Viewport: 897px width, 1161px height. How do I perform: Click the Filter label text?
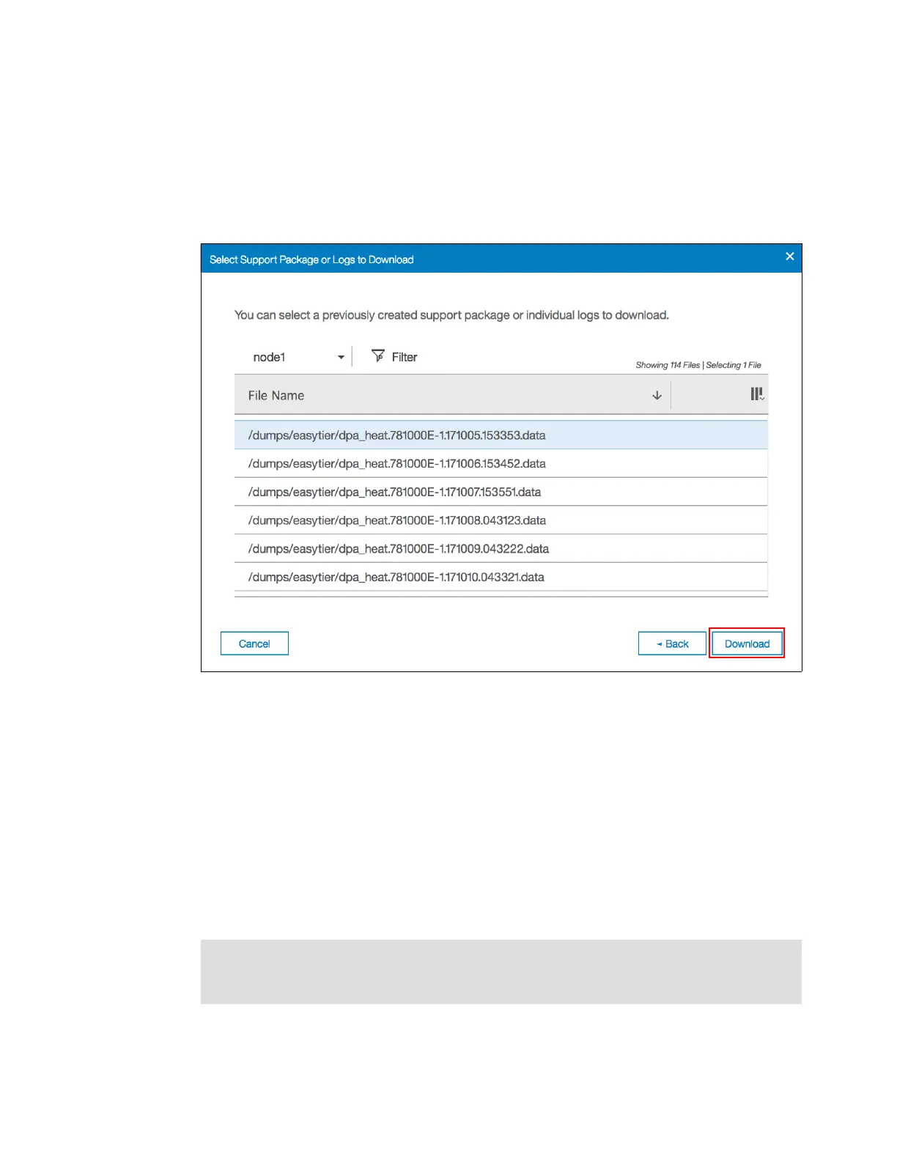click(405, 357)
